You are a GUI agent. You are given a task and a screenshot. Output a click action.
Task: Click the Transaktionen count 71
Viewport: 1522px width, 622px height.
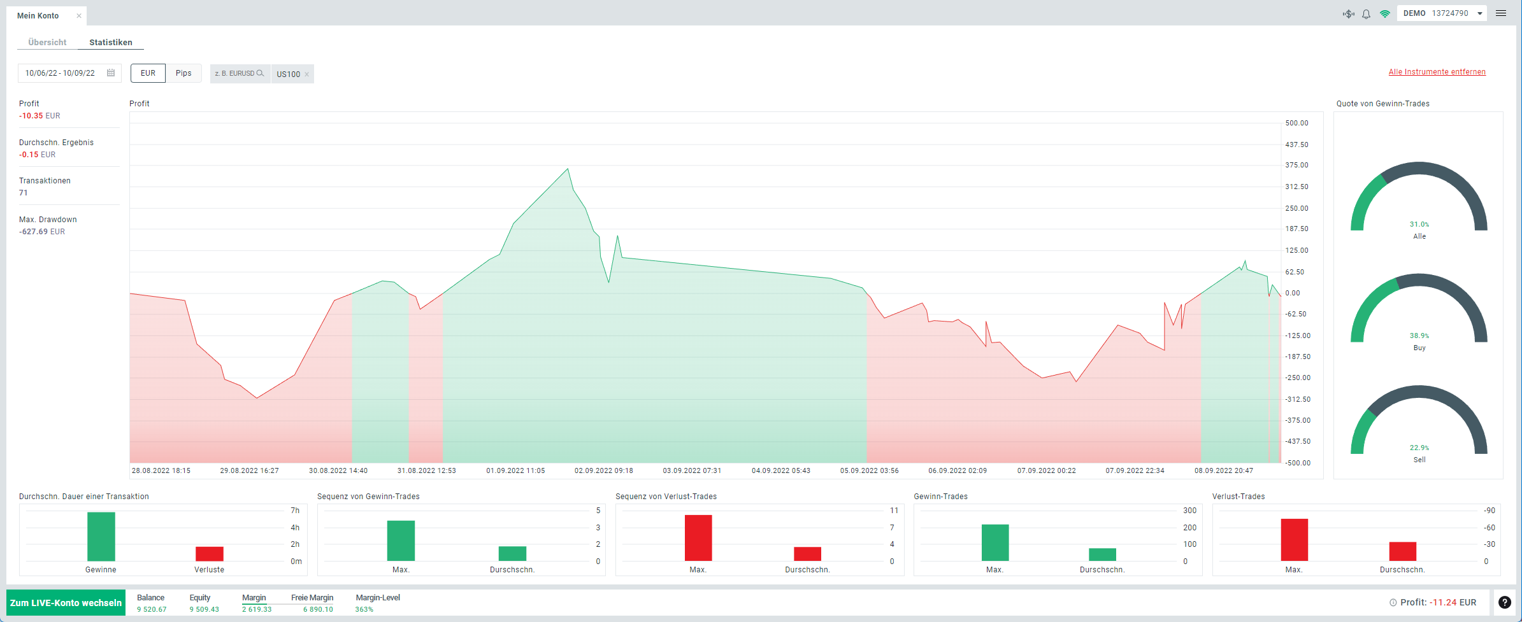pos(24,193)
